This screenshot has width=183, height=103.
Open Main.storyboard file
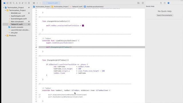17,21
